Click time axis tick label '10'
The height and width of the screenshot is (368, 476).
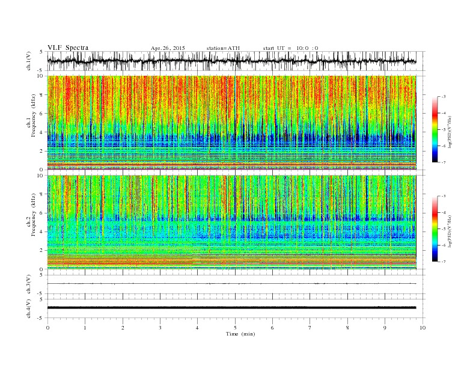pos(423,328)
